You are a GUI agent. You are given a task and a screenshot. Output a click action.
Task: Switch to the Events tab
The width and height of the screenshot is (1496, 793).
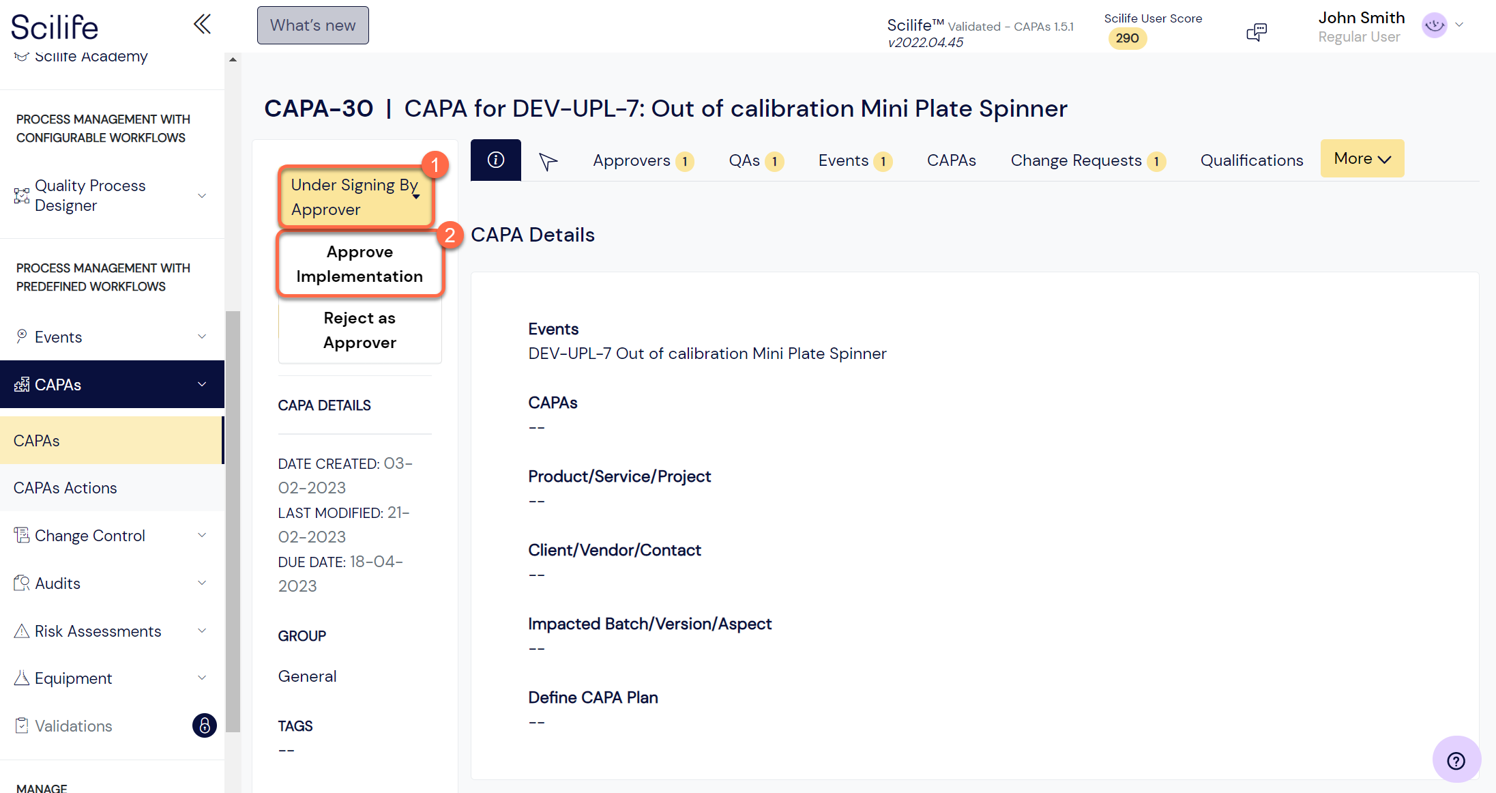point(855,160)
